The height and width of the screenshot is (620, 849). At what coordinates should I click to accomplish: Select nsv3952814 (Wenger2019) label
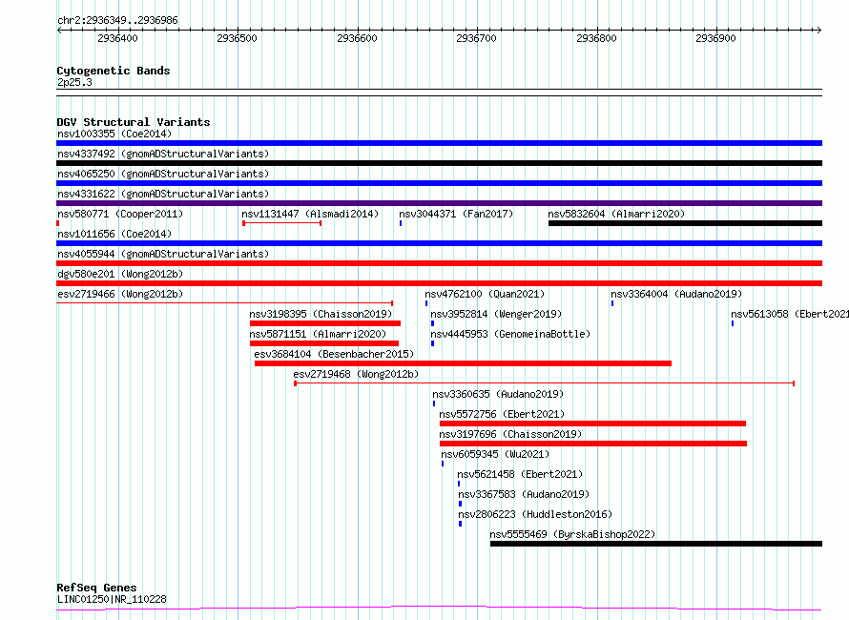click(x=496, y=314)
